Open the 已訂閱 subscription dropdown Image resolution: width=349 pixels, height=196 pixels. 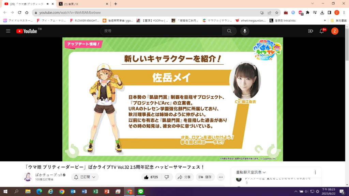tap(85, 177)
